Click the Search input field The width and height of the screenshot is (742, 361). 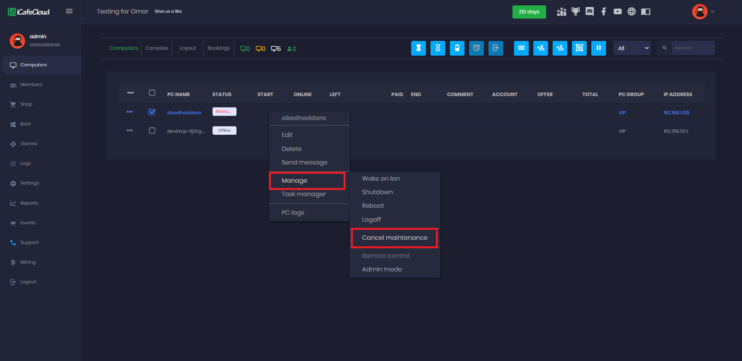pyautogui.click(x=693, y=48)
